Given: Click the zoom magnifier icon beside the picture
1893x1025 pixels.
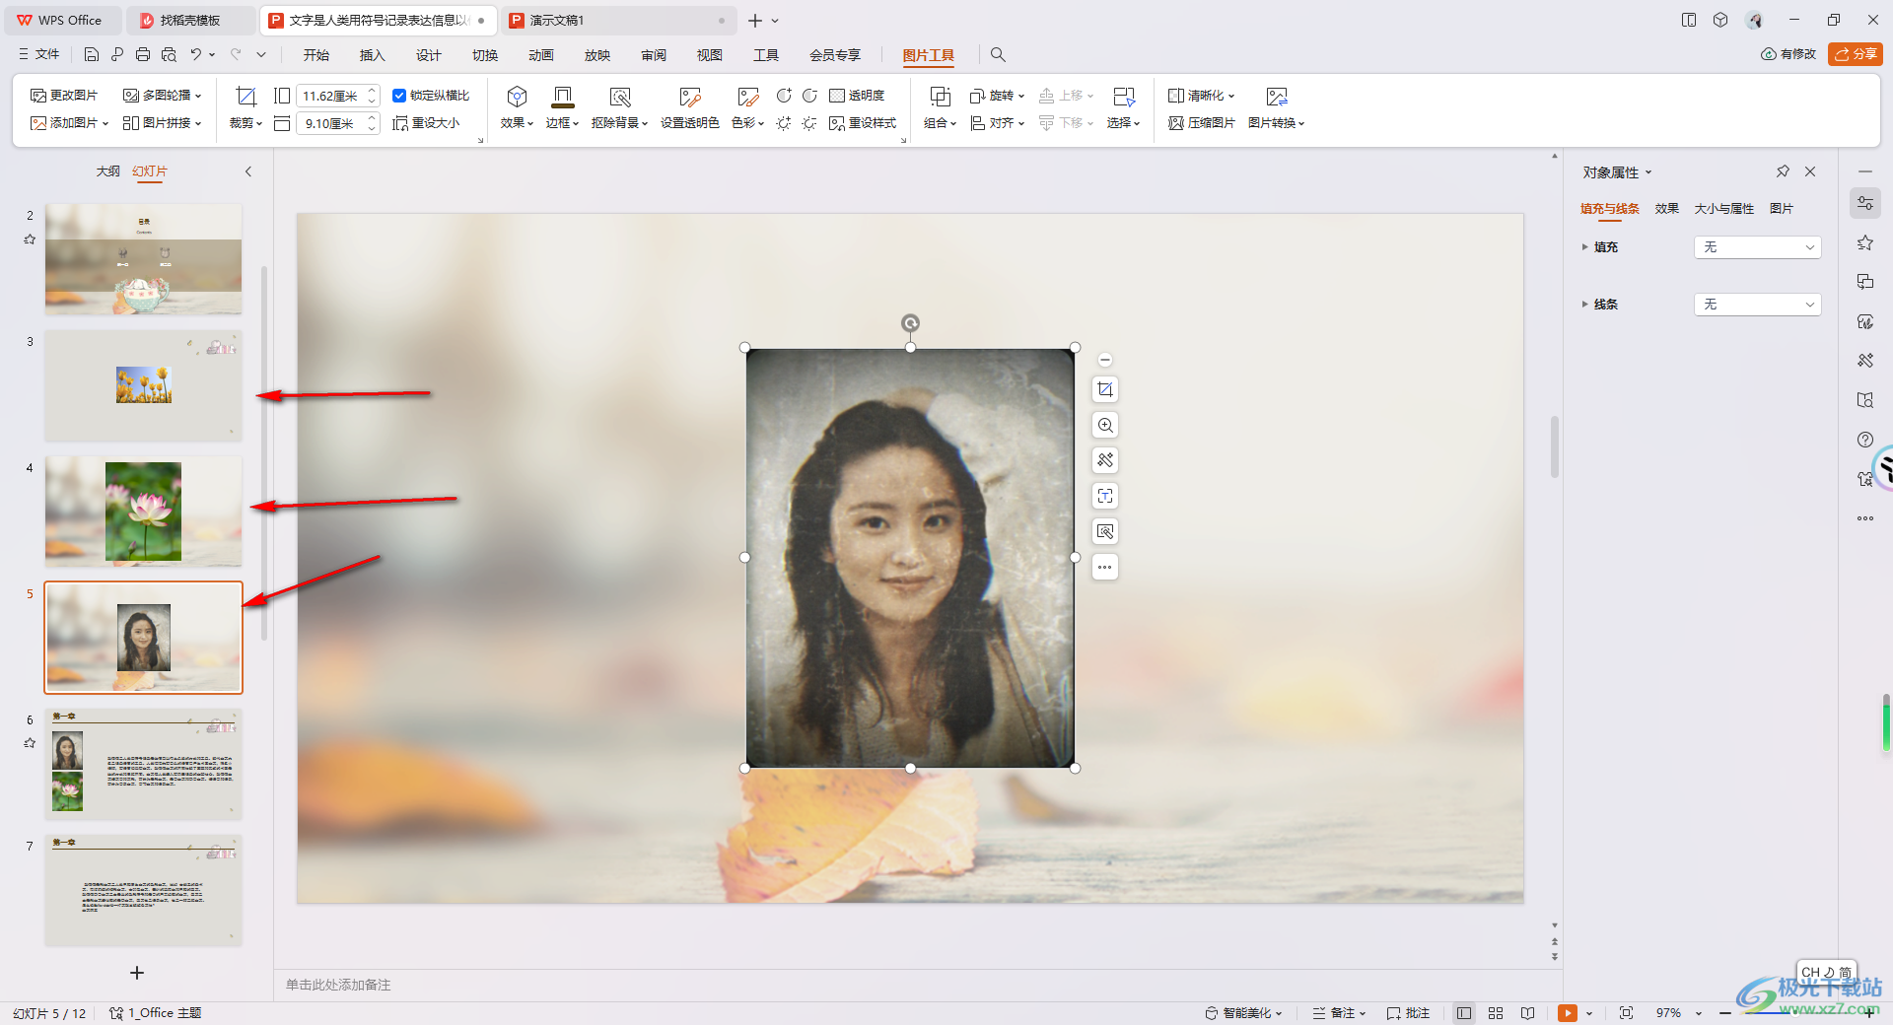Looking at the screenshot, I should [x=1105, y=426].
